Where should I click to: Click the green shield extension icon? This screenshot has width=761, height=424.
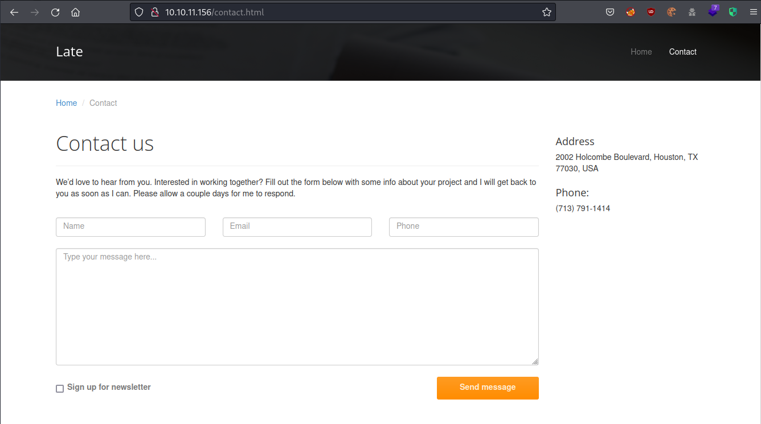[x=733, y=12]
